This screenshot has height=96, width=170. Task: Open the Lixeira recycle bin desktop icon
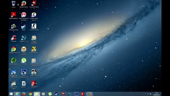14,4
